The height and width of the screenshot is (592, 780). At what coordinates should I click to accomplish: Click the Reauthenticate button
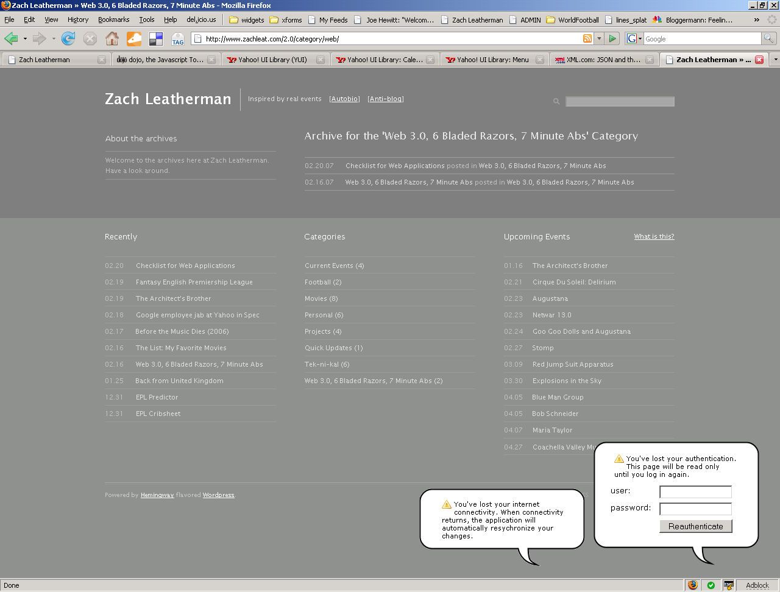pos(695,526)
